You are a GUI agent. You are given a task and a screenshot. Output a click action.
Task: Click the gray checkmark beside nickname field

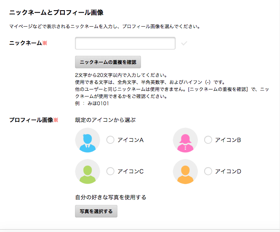(x=184, y=43)
